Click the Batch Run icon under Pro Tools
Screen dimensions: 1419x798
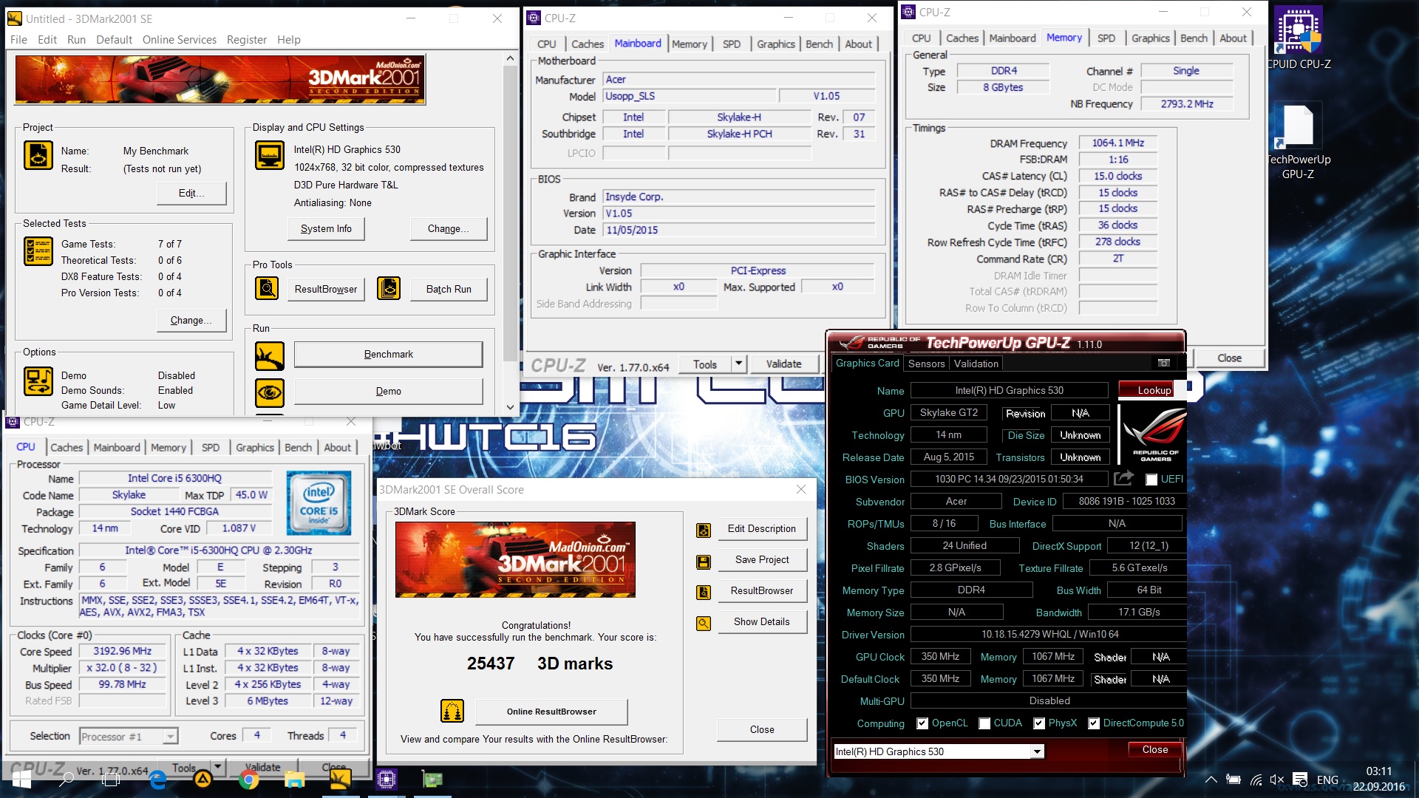tap(389, 288)
